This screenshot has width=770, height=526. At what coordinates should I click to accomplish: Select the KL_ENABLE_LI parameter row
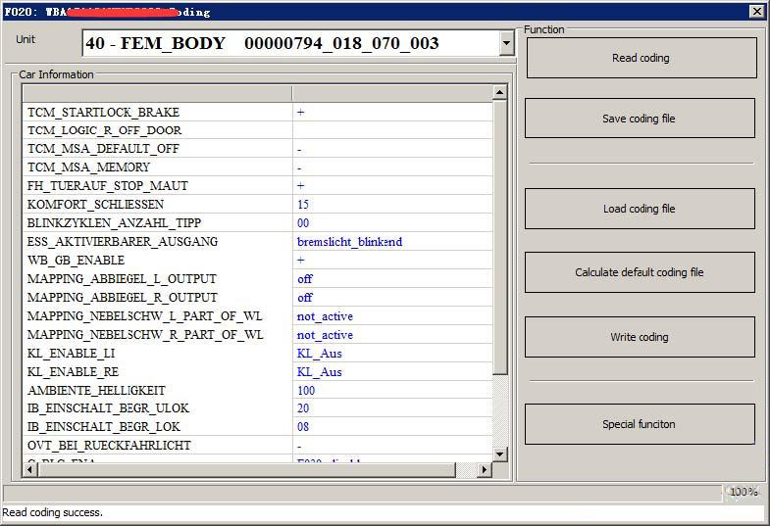tap(74, 354)
